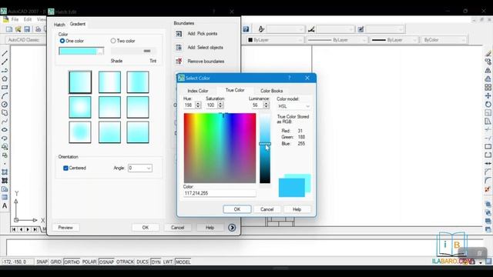Adjust the Saturation spinner arrows
493x277 pixels.
[x=220, y=105]
